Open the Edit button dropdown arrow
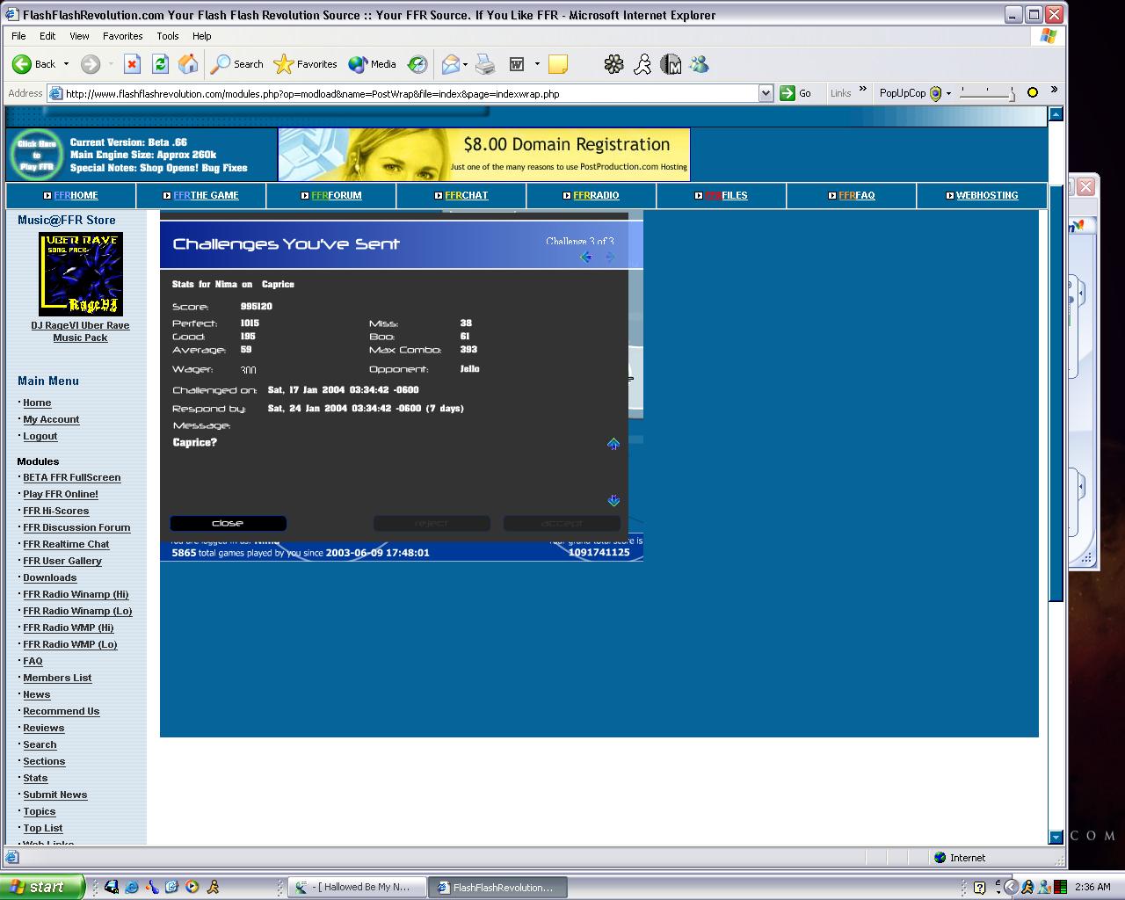The height and width of the screenshot is (900, 1125). pos(537,64)
